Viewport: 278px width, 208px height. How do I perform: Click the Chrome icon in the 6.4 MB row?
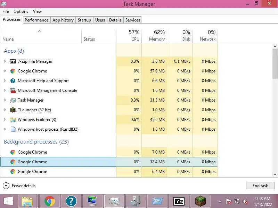pyautogui.click(x=13, y=172)
